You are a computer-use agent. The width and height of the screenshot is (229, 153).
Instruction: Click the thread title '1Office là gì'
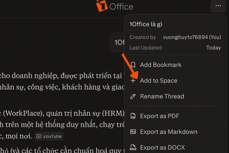(146, 24)
